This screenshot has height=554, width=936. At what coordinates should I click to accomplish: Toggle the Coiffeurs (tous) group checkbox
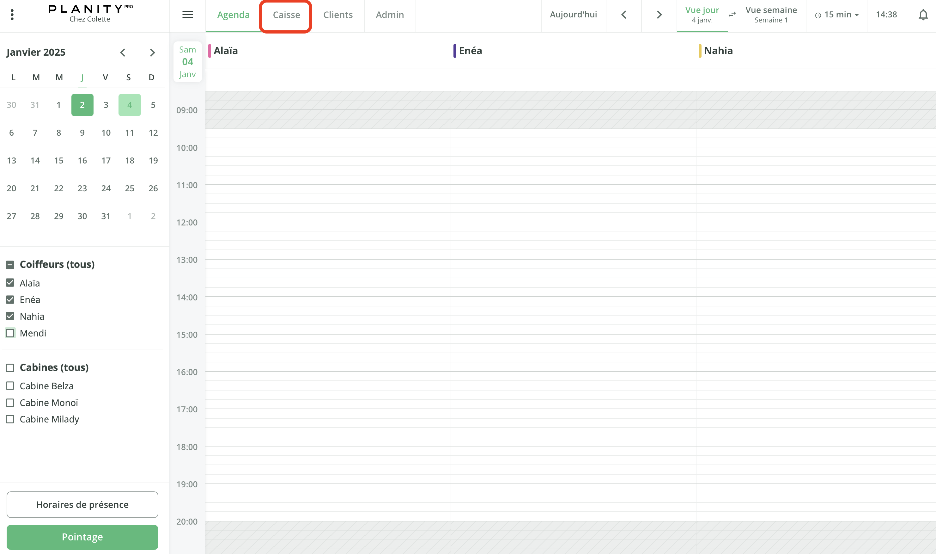tap(10, 265)
